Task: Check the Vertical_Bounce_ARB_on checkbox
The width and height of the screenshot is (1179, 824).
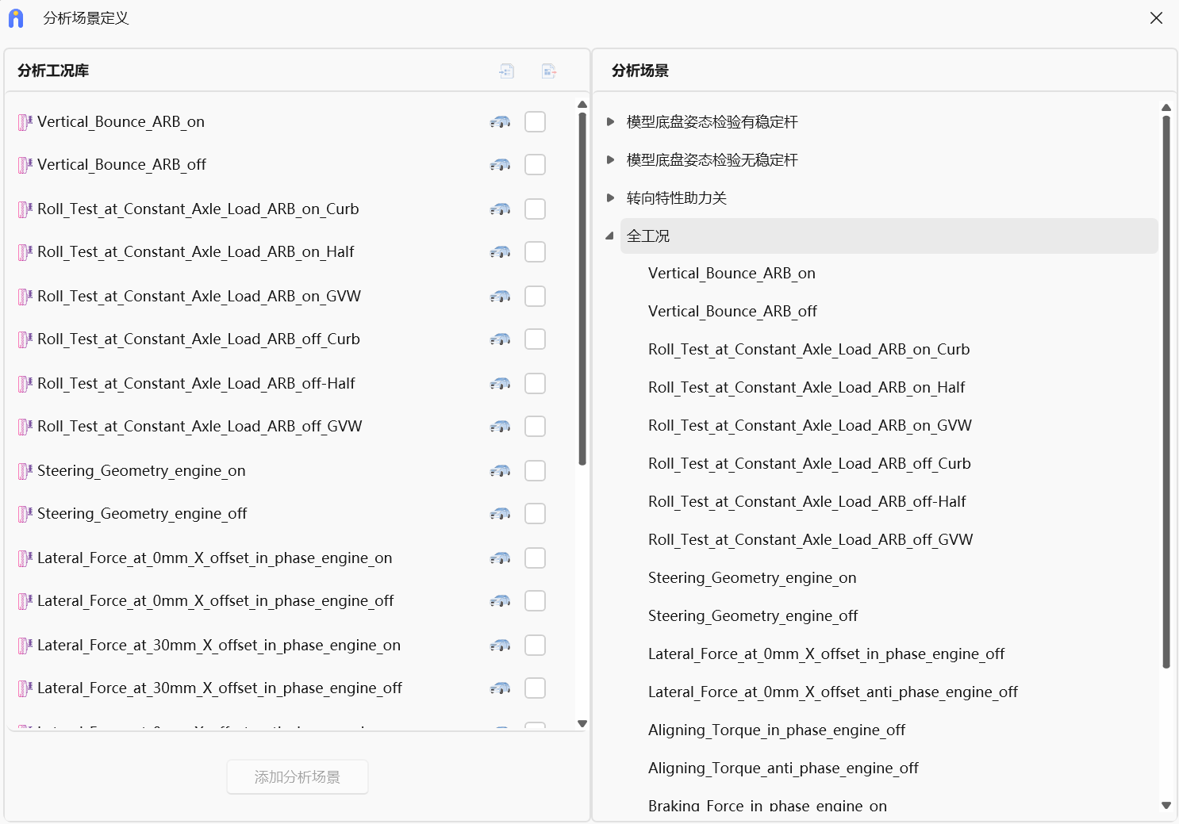Action: [x=536, y=122]
